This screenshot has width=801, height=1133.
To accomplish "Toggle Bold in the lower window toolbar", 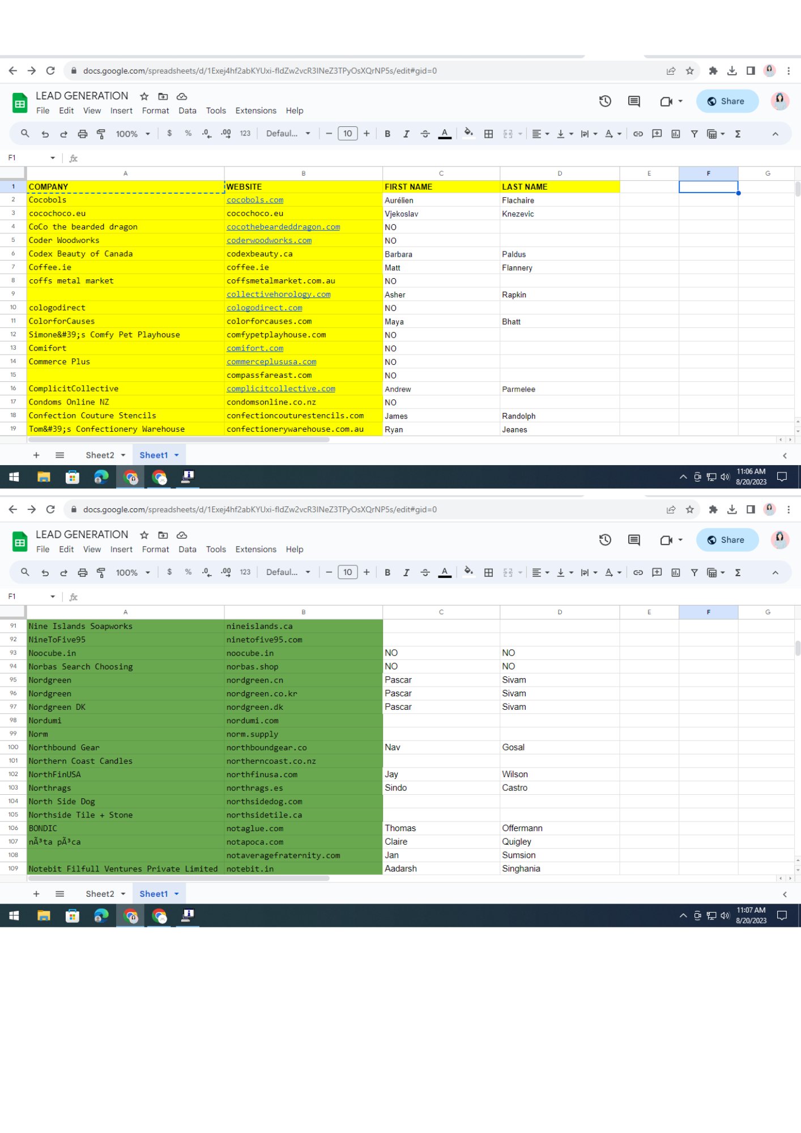I will point(387,573).
